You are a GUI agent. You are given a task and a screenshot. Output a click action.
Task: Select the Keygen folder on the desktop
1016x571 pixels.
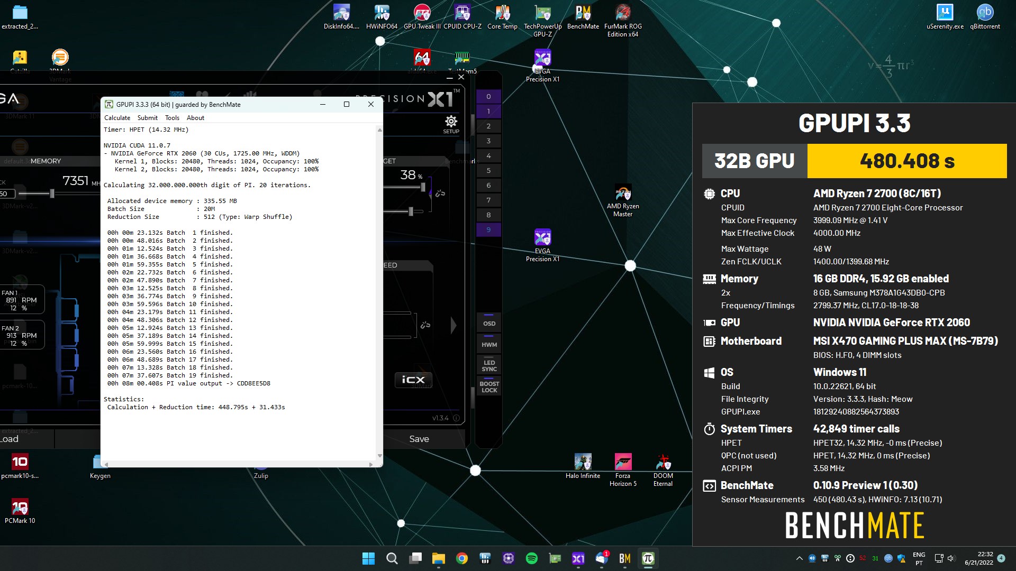click(100, 466)
